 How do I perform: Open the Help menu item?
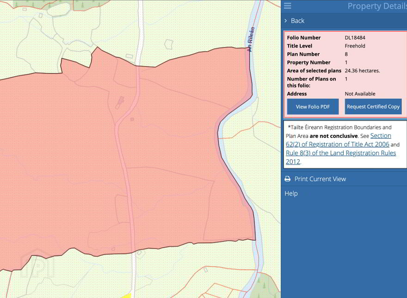[291, 194]
